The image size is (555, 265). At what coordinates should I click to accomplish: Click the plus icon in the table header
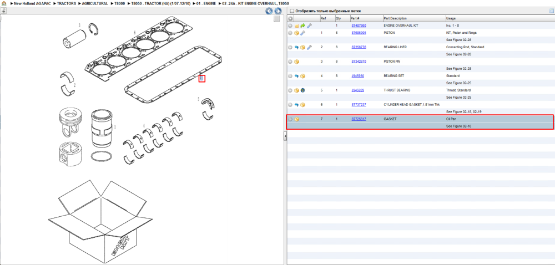(290, 18)
